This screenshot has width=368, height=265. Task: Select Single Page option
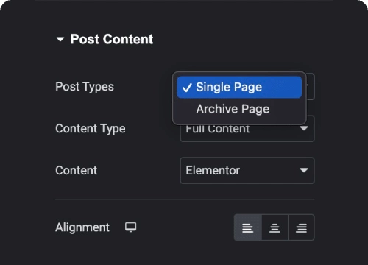[x=239, y=87]
